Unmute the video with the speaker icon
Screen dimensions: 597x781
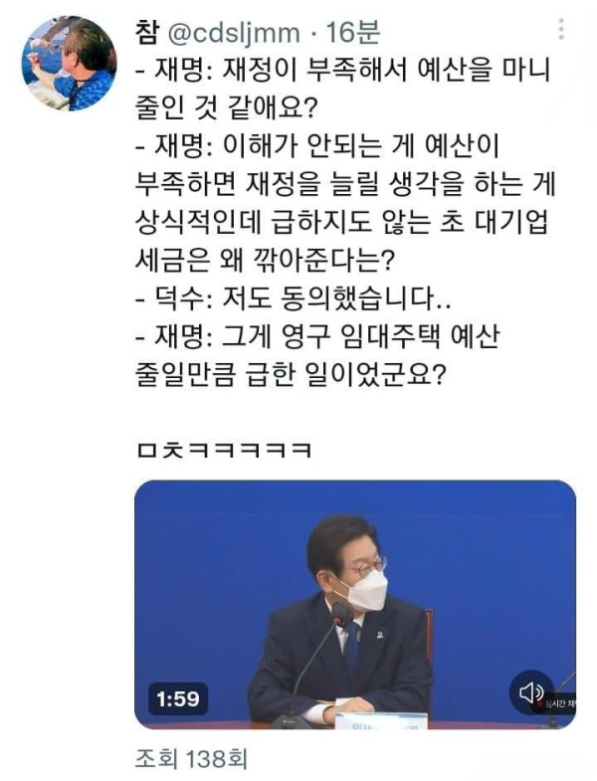(531, 691)
